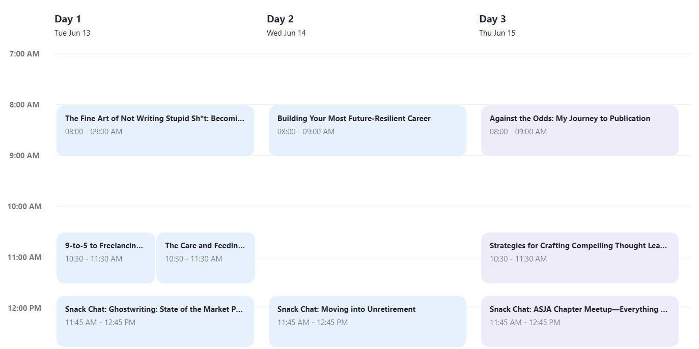Open the Day 1 column header
The width and height of the screenshot is (699, 349).
coord(68,19)
